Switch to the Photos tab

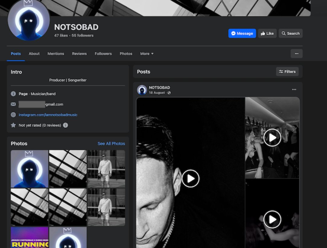(126, 54)
